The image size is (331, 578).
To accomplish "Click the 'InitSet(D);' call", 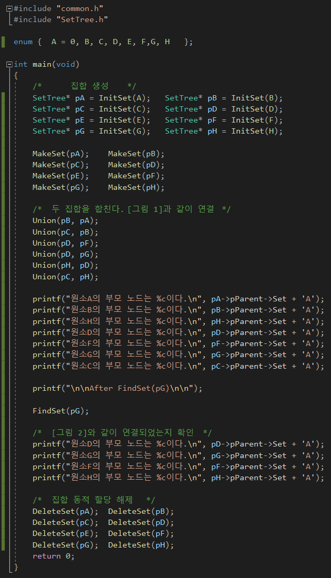I will 257,109.
